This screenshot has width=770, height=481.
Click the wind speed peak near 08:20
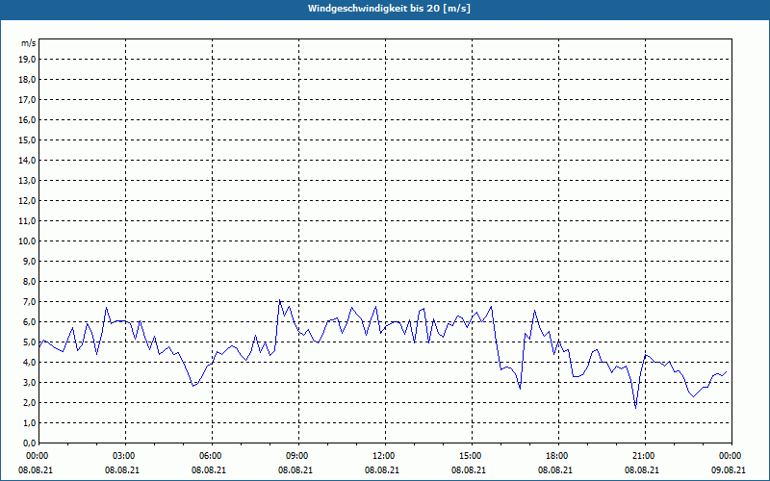[x=279, y=300]
